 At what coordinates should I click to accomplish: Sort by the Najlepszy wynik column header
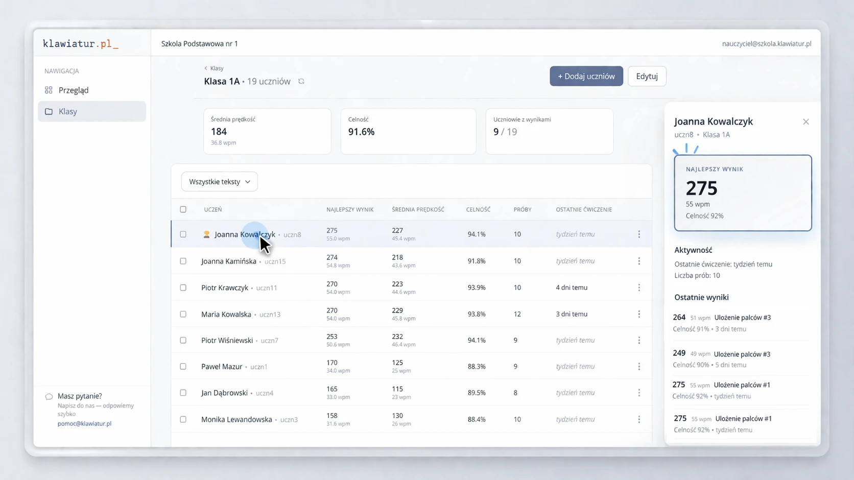pyautogui.click(x=350, y=209)
